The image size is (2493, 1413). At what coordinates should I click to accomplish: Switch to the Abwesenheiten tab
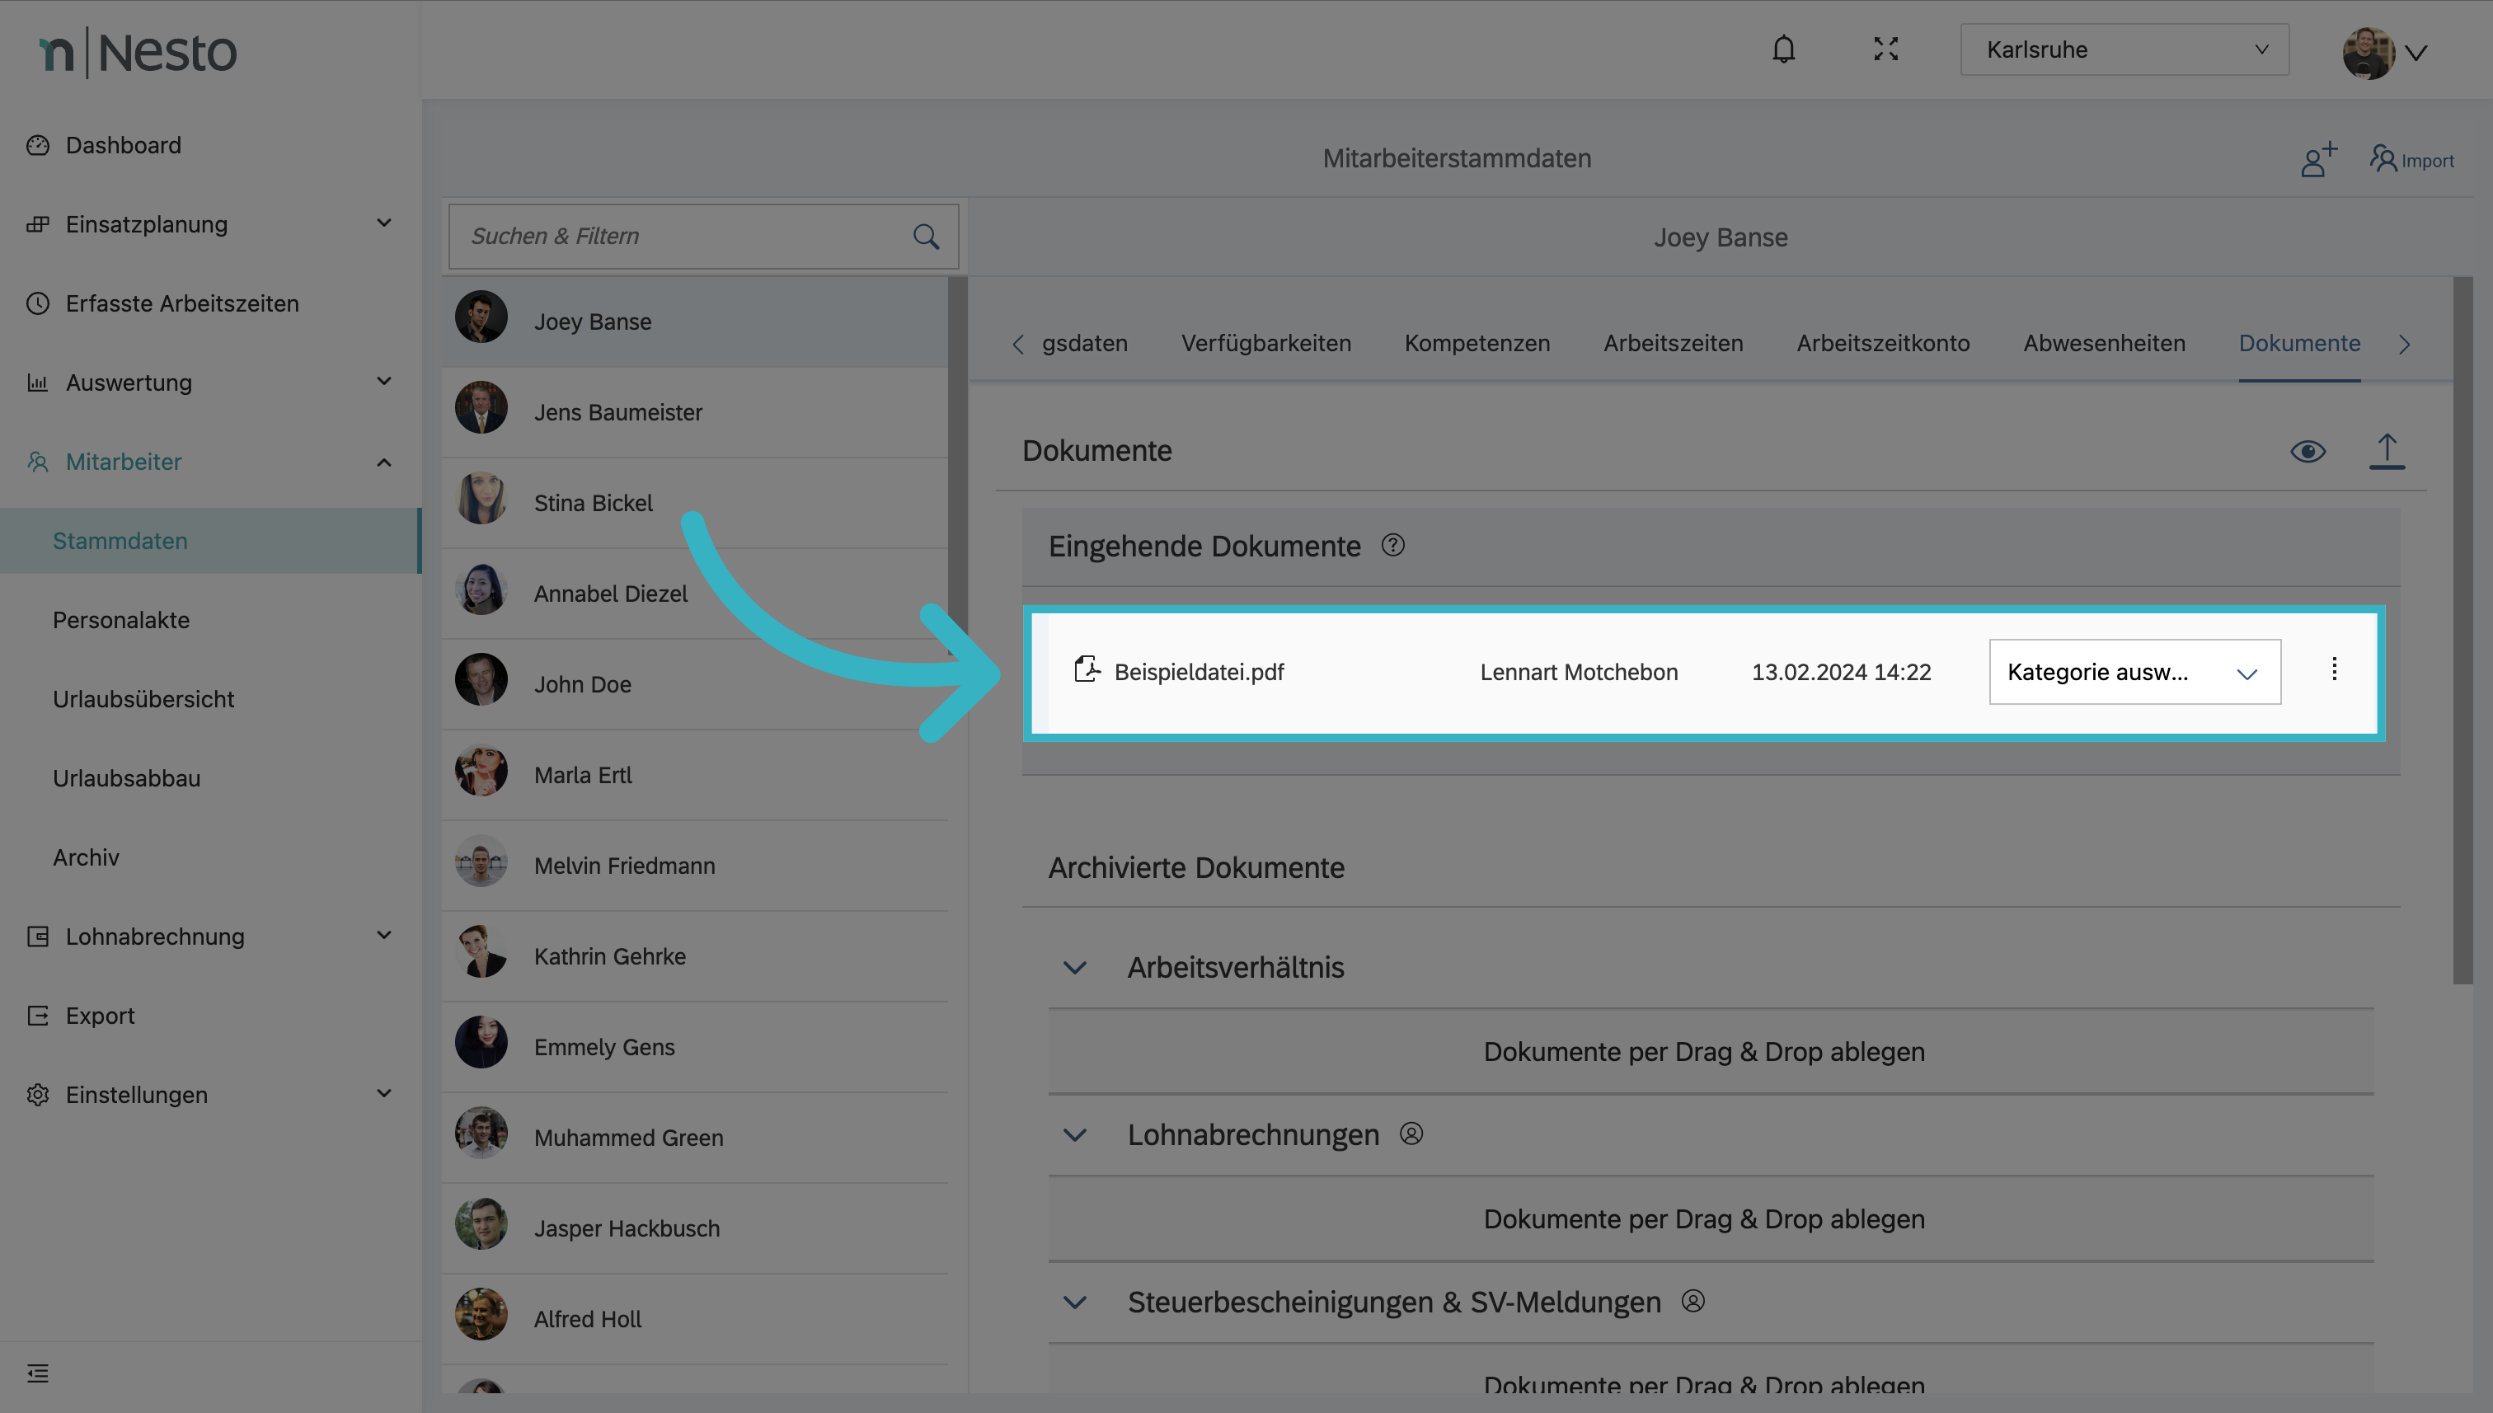tap(2104, 344)
